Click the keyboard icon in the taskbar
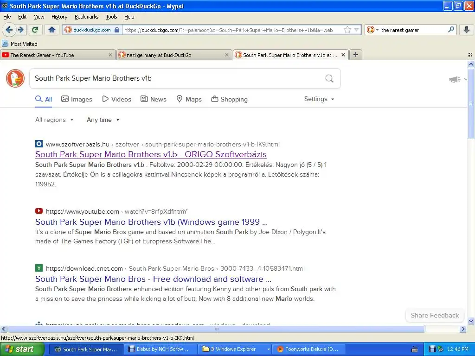 click(415, 350)
